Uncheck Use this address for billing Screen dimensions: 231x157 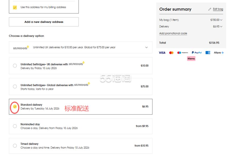pos(15,7)
